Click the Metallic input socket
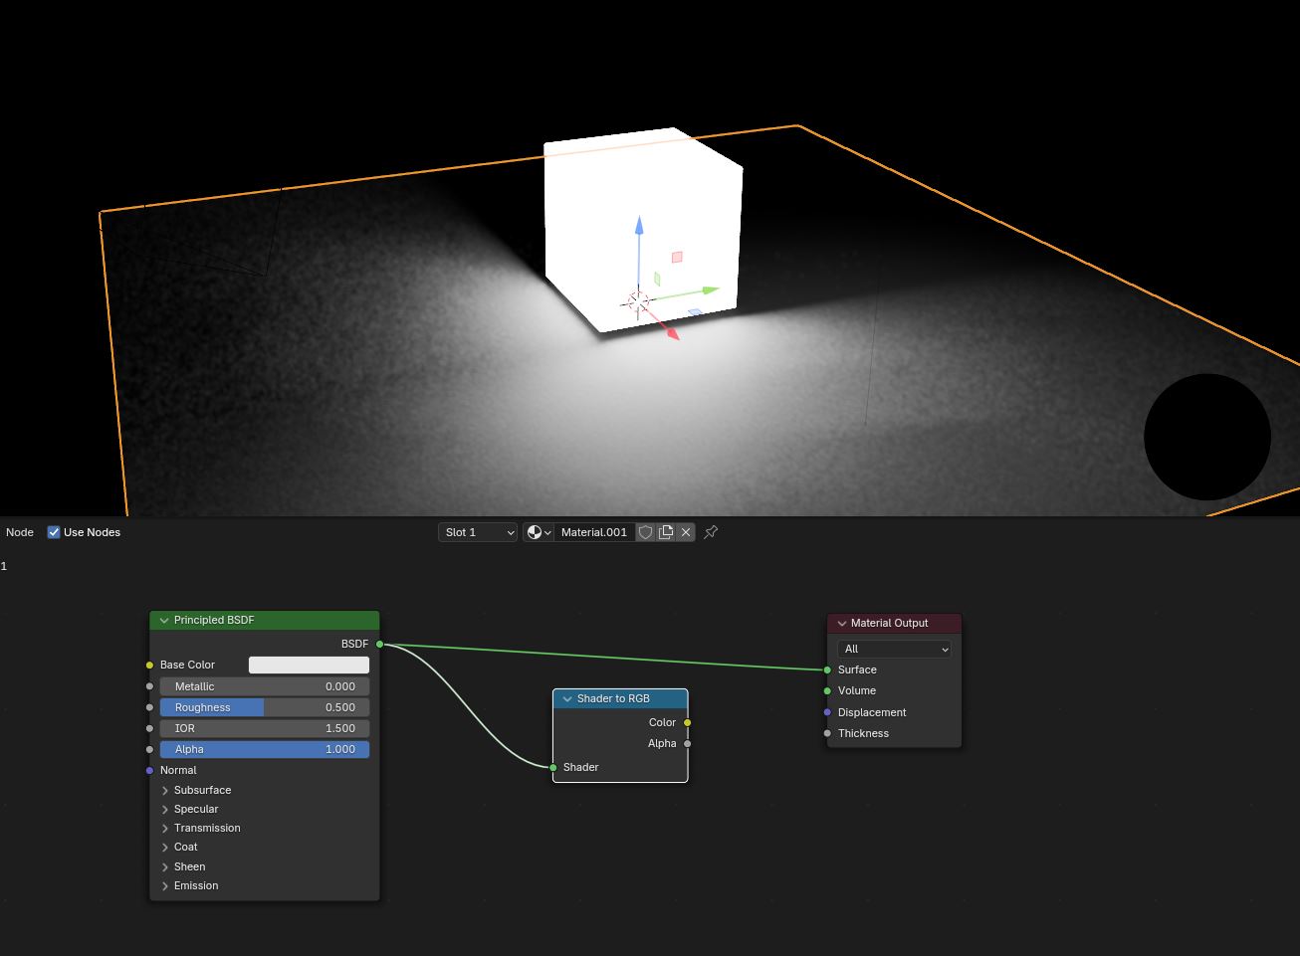 pyautogui.click(x=150, y=686)
